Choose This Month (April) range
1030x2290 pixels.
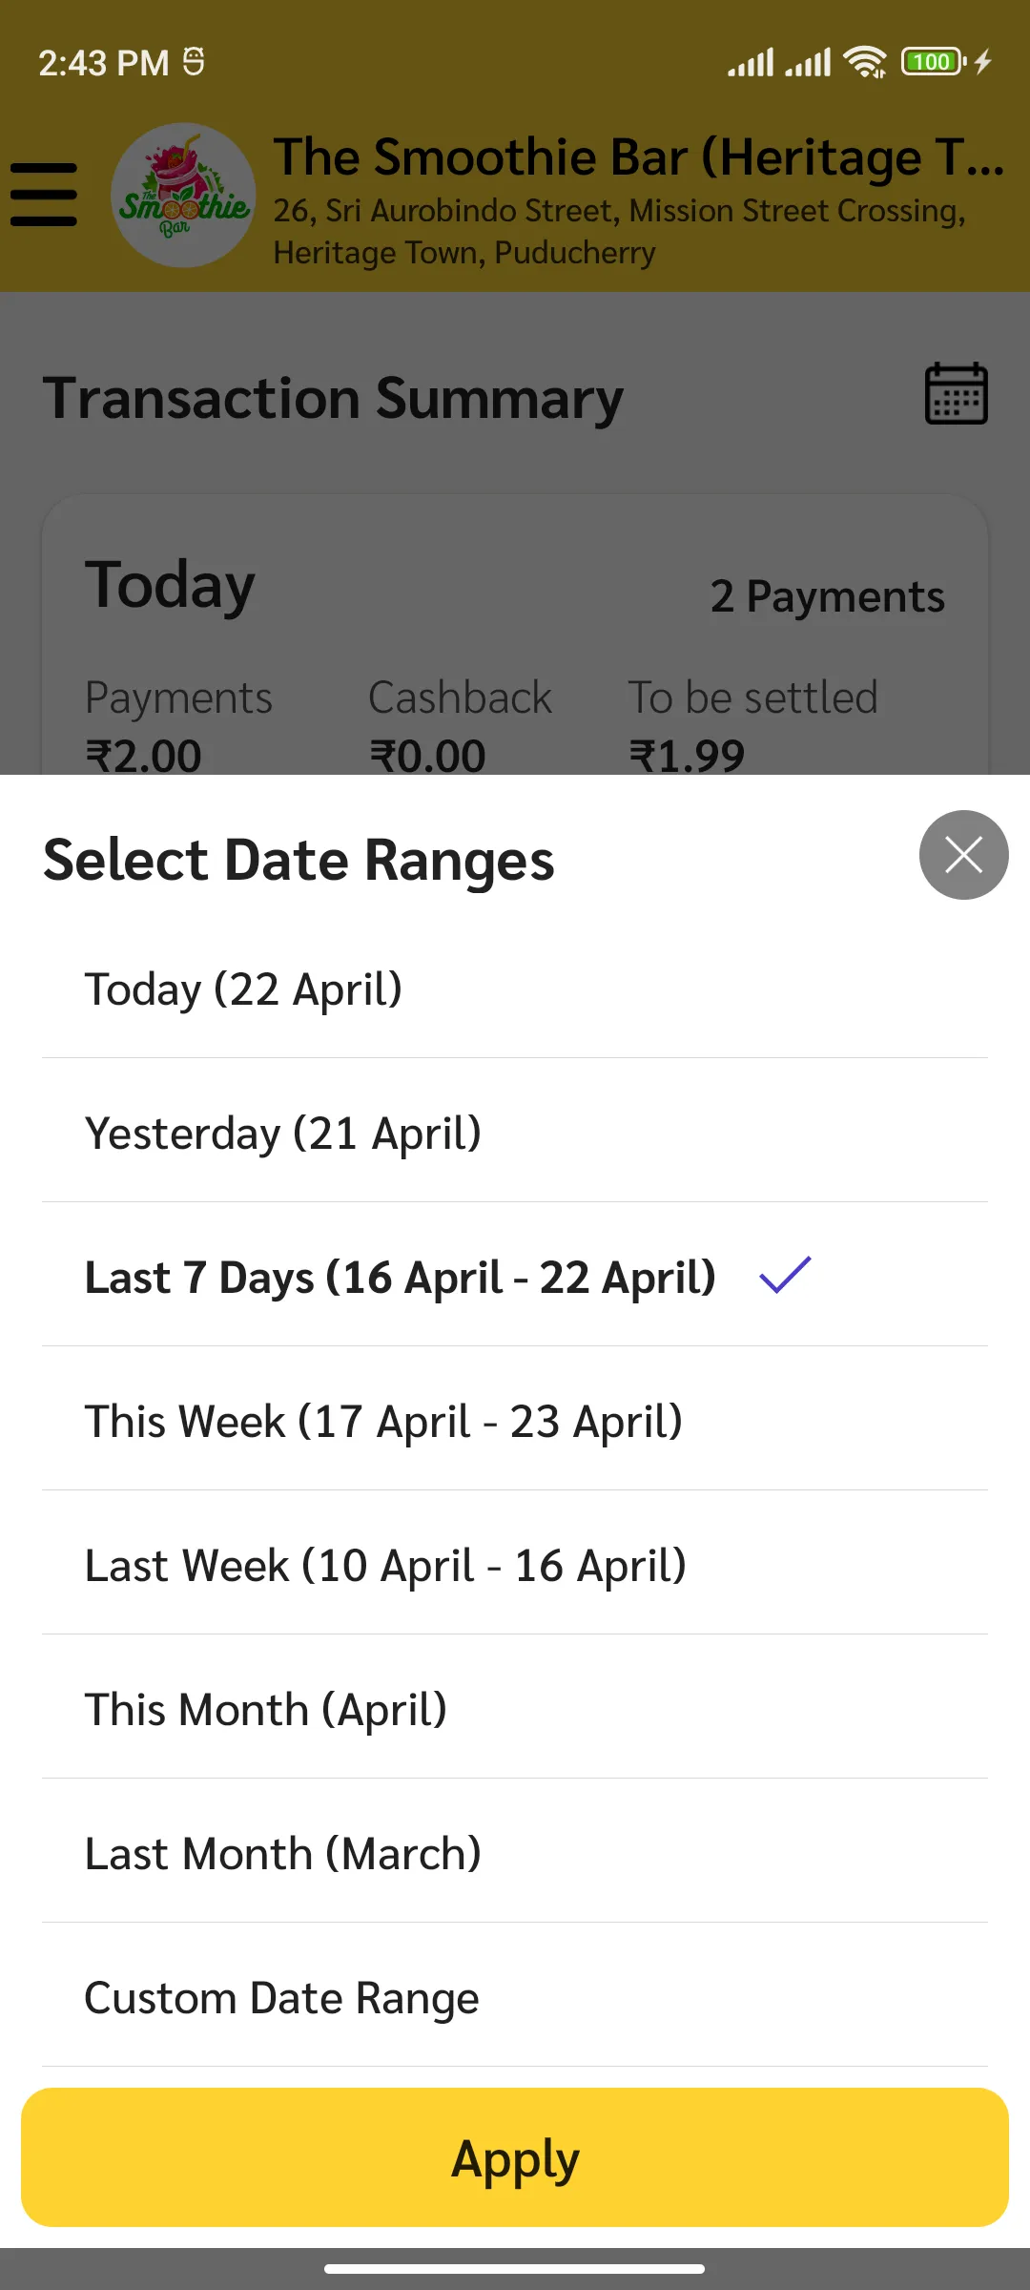pyautogui.click(x=515, y=1708)
